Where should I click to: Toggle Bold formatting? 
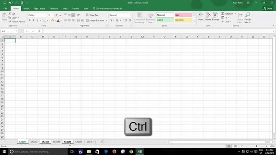click(x=30, y=20)
